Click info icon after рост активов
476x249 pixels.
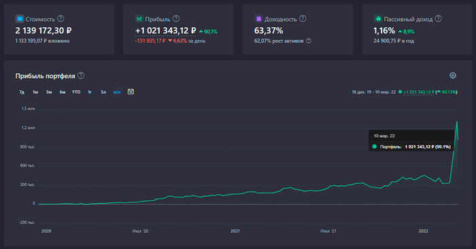(309, 41)
